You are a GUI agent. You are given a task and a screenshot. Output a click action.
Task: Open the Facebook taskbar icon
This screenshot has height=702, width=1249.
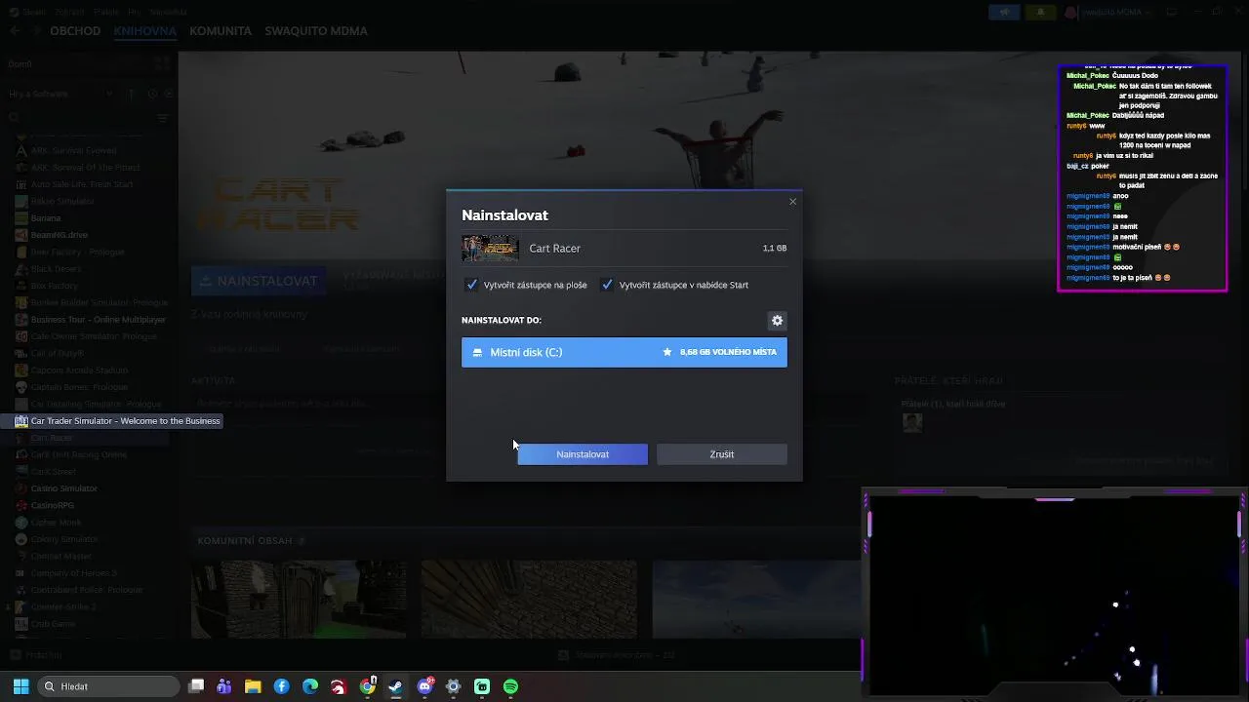(282, 686)
